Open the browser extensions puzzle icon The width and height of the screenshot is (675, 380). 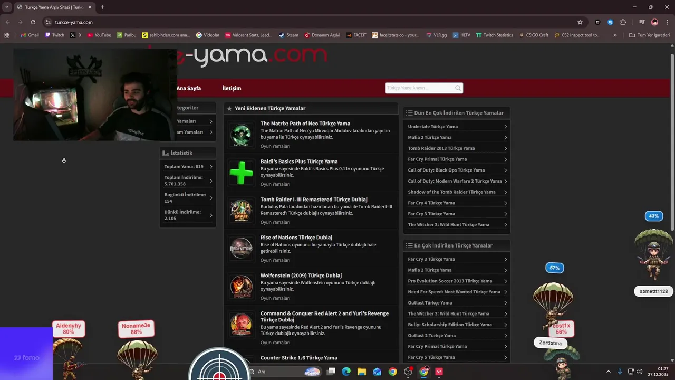click(623, 22)
